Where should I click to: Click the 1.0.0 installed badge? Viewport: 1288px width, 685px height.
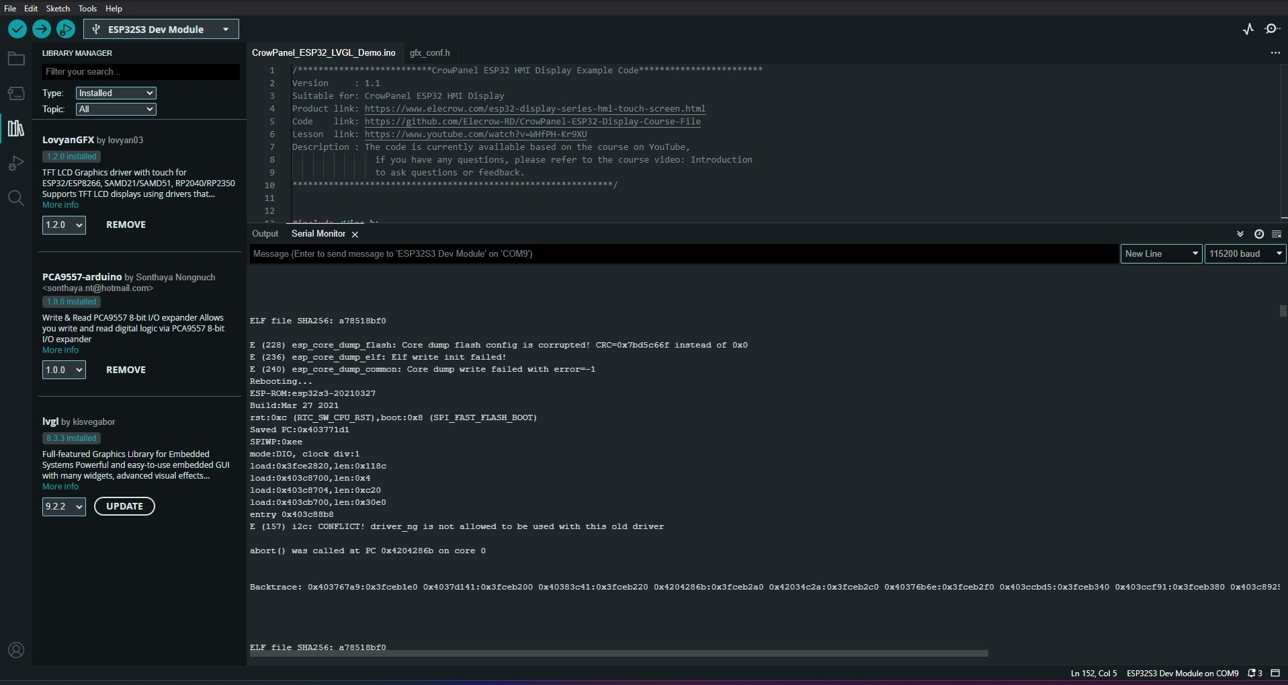point(72,302)
